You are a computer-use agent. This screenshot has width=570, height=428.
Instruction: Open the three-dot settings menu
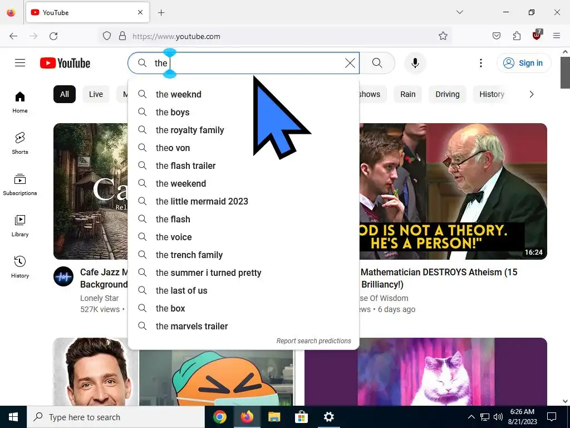pyautogui.click(x=481, y=63)
